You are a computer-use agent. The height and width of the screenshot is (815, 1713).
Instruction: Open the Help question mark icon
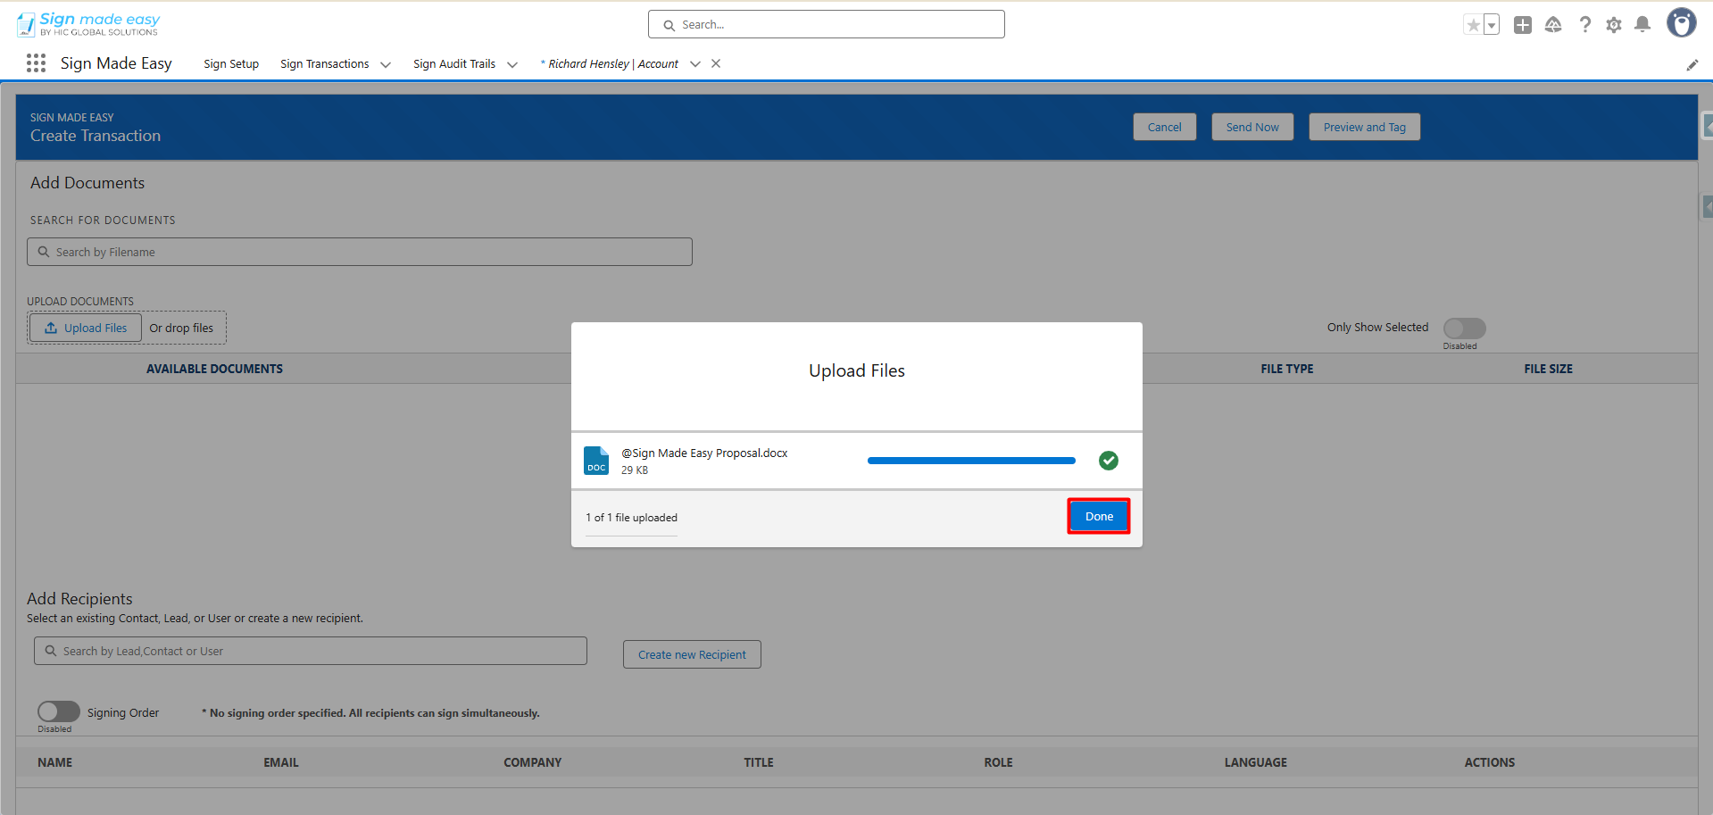coord(1584,25)
